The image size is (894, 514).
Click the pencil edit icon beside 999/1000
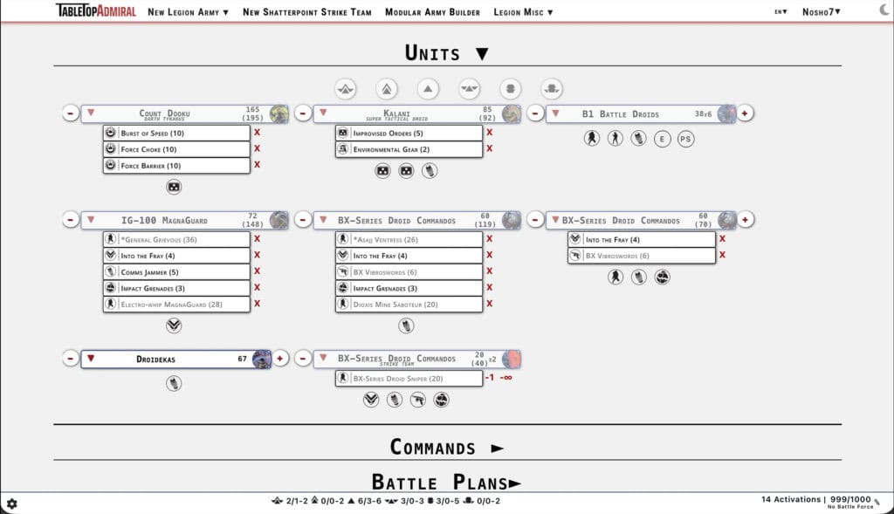pos(877,502)
